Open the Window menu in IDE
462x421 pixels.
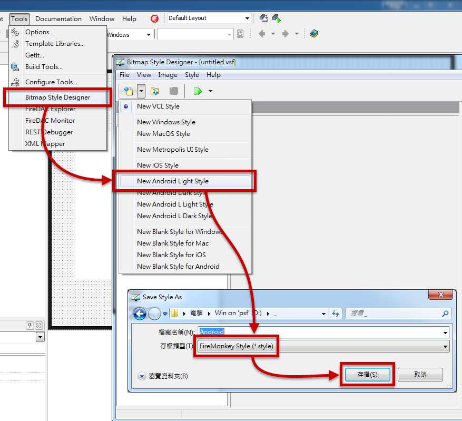click(x=102, y=19)
